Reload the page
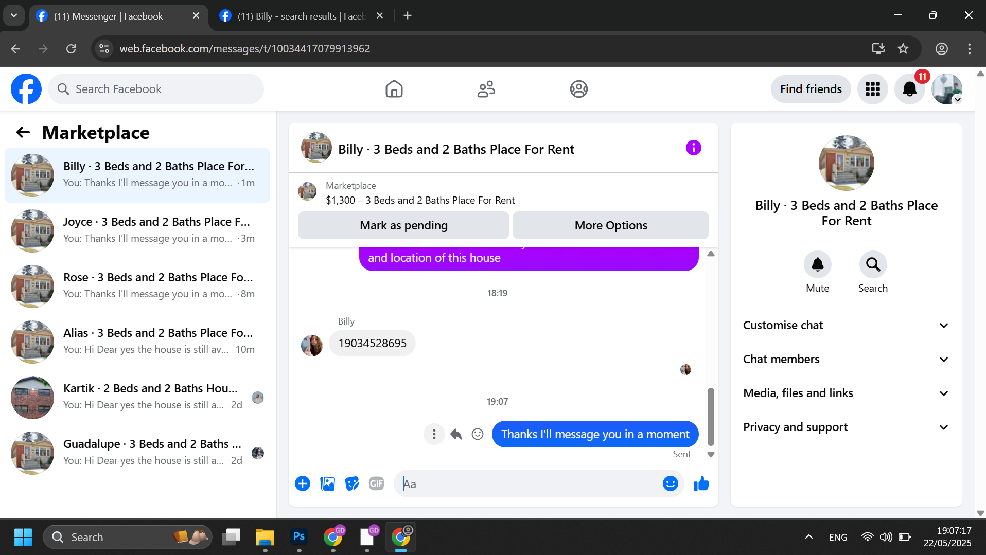Viewport: 986px width, 555px height. click(x=71, y=48)
